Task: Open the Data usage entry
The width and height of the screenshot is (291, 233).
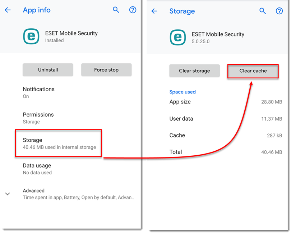Action: click(x=37, y=169)
